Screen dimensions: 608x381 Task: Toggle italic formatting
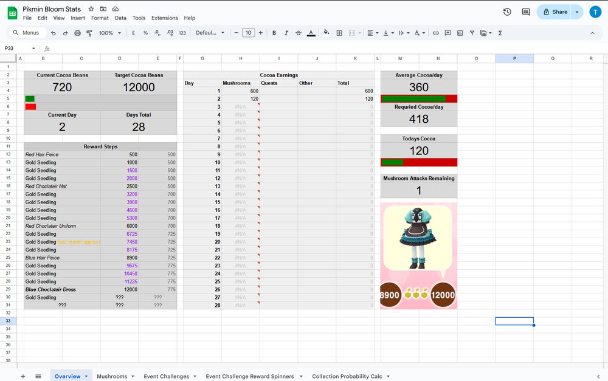286,33
